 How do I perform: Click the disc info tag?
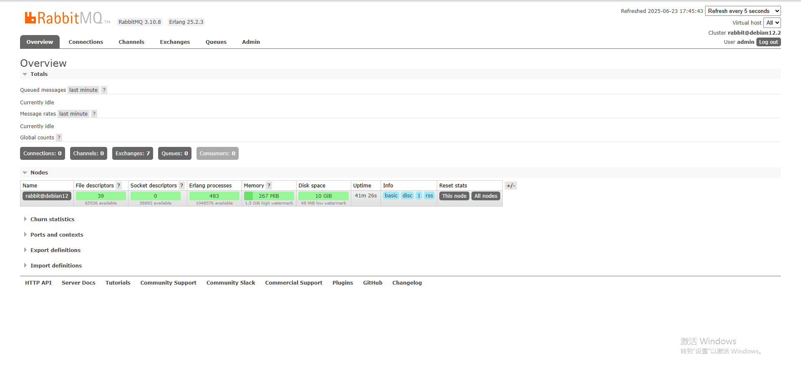point(408,195)
